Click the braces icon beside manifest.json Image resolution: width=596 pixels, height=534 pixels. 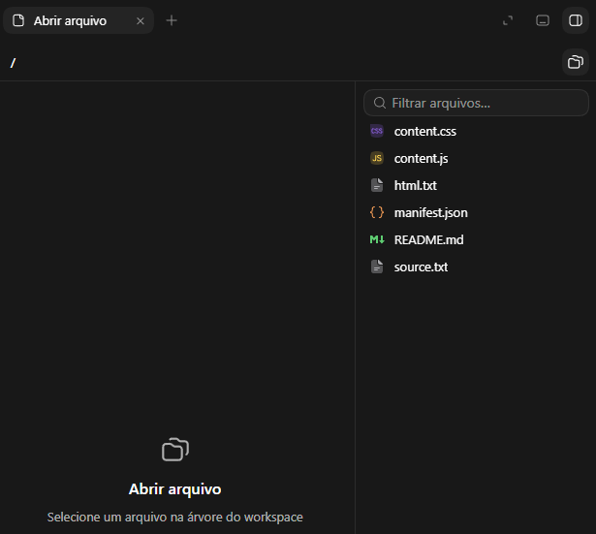coord(377,212)
